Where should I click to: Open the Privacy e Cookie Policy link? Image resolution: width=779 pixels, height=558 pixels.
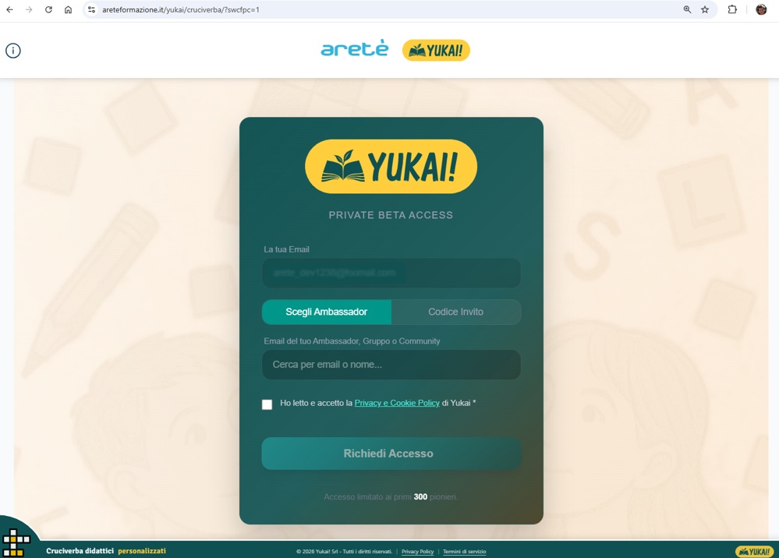click(397, 403)
